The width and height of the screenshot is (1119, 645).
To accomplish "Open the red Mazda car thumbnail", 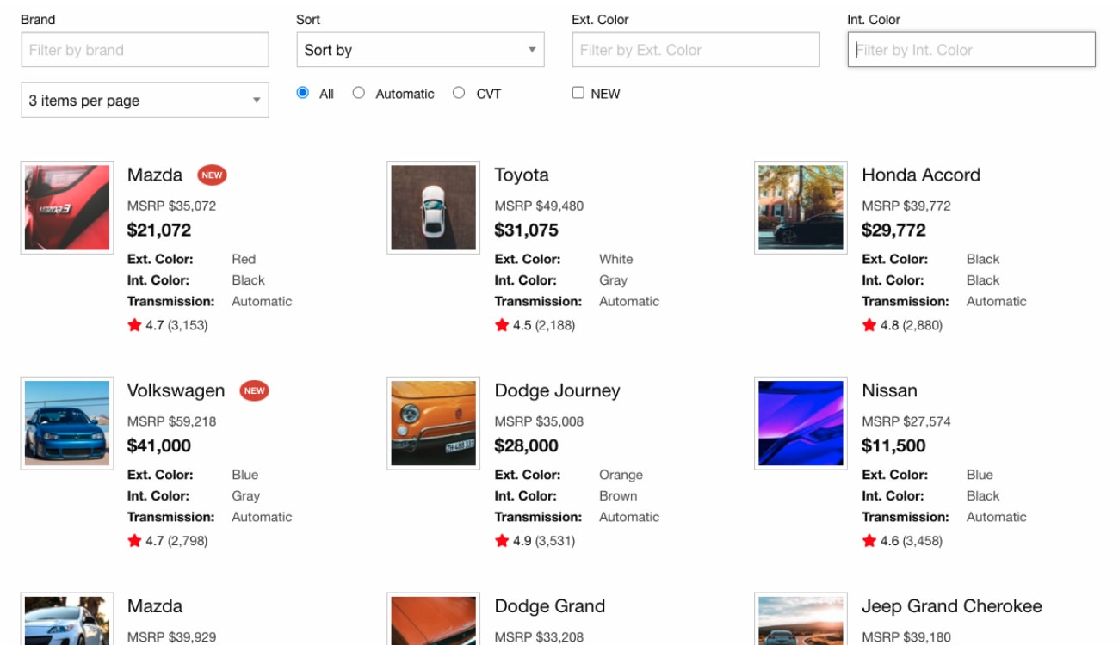I will point(67,207).
